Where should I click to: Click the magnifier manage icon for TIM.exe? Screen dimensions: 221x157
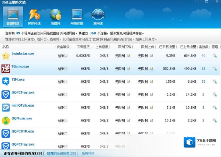(215, 82)
